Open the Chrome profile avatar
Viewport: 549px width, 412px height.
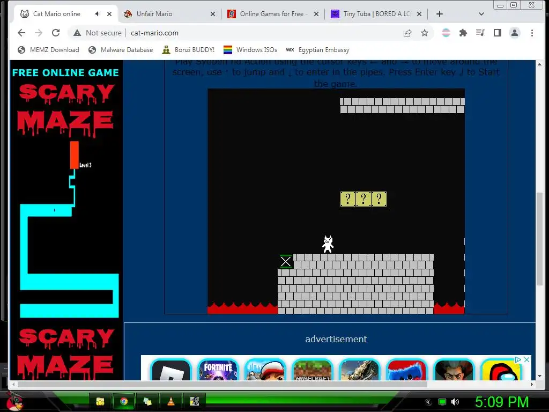(x=514, y=33)
